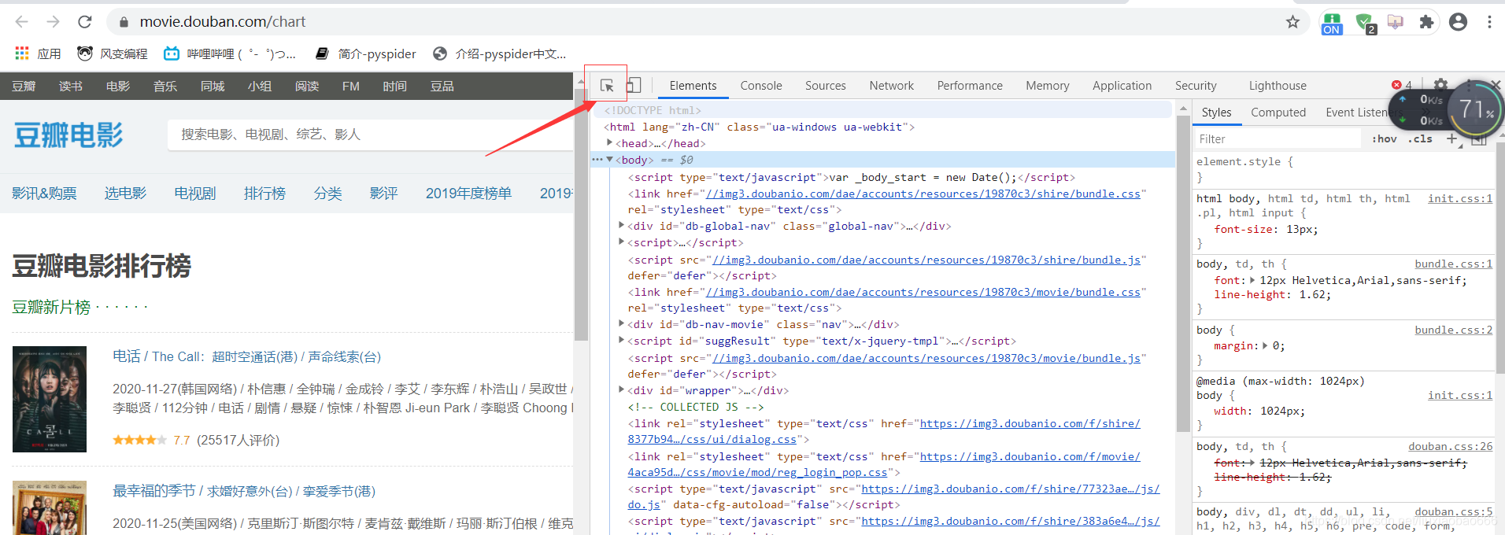Select the Styles pane tab
Viewport: 1505px width, 535px height.
tap(1216, 113)
